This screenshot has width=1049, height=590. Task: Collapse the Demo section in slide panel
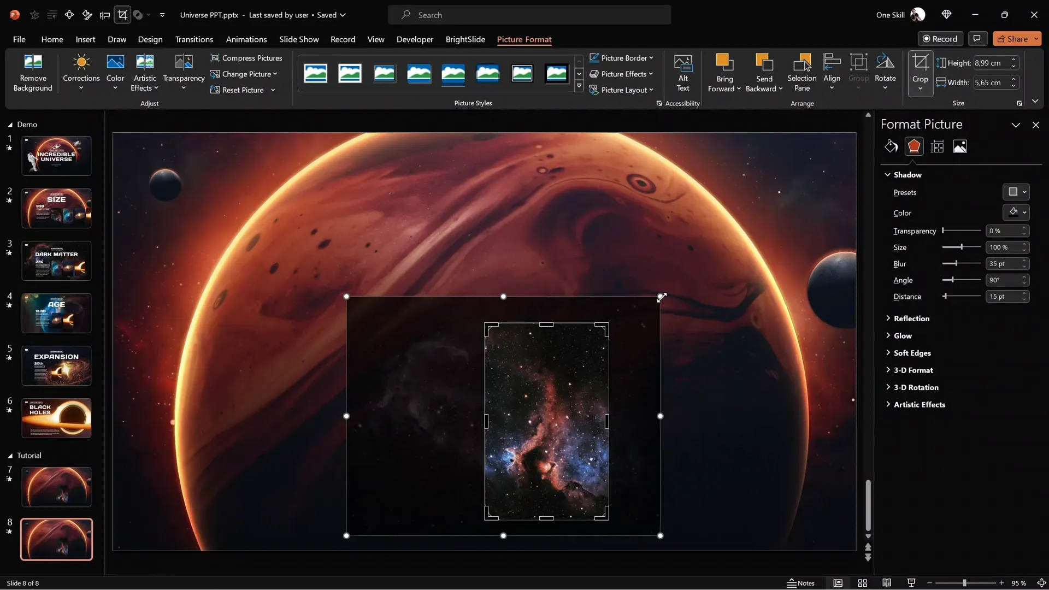tap(10, 125)
